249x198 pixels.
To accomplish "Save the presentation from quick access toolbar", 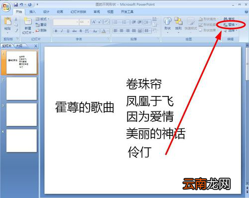I will tap(16, 4).
